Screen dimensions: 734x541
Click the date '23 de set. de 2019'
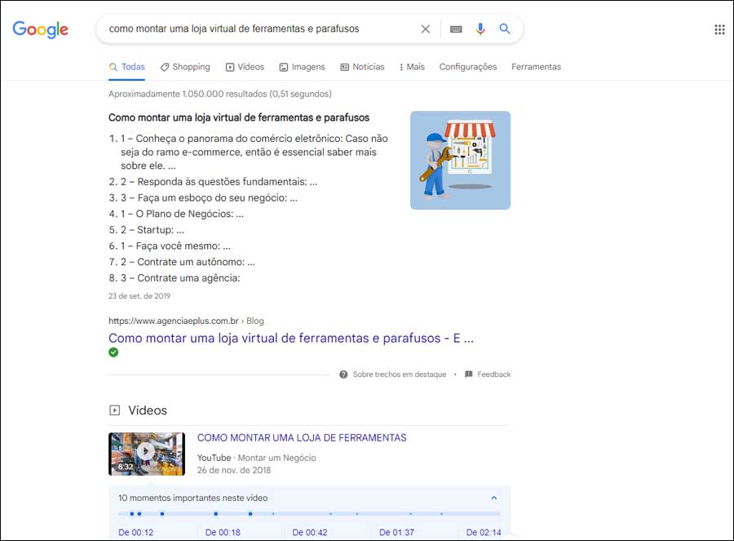click(x=139, y=296)
